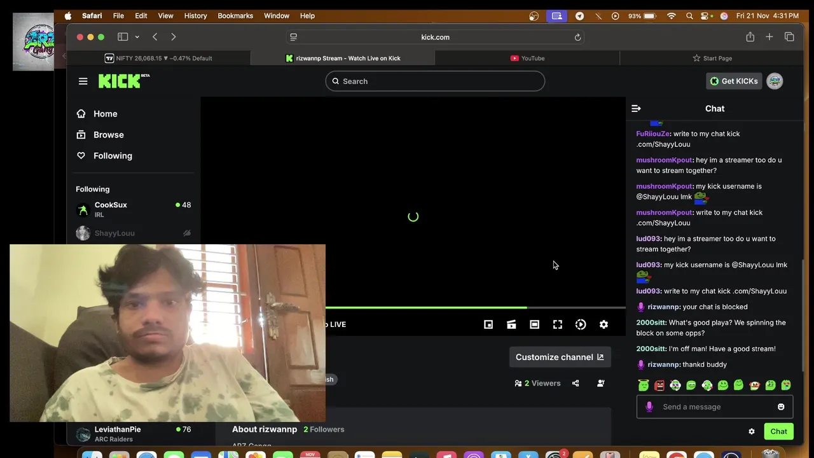
Task: Select the rizwannp Stream tab
Action: [x=343, y=58]
